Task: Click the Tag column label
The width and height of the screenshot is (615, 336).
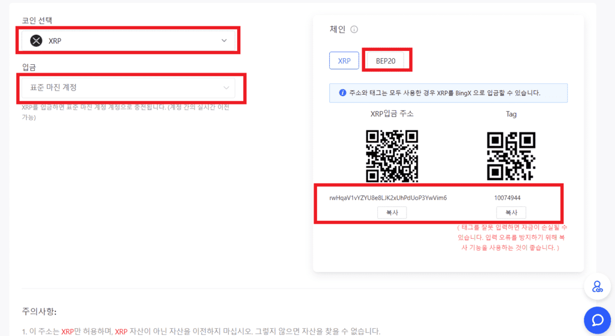Action: [511, 114]
